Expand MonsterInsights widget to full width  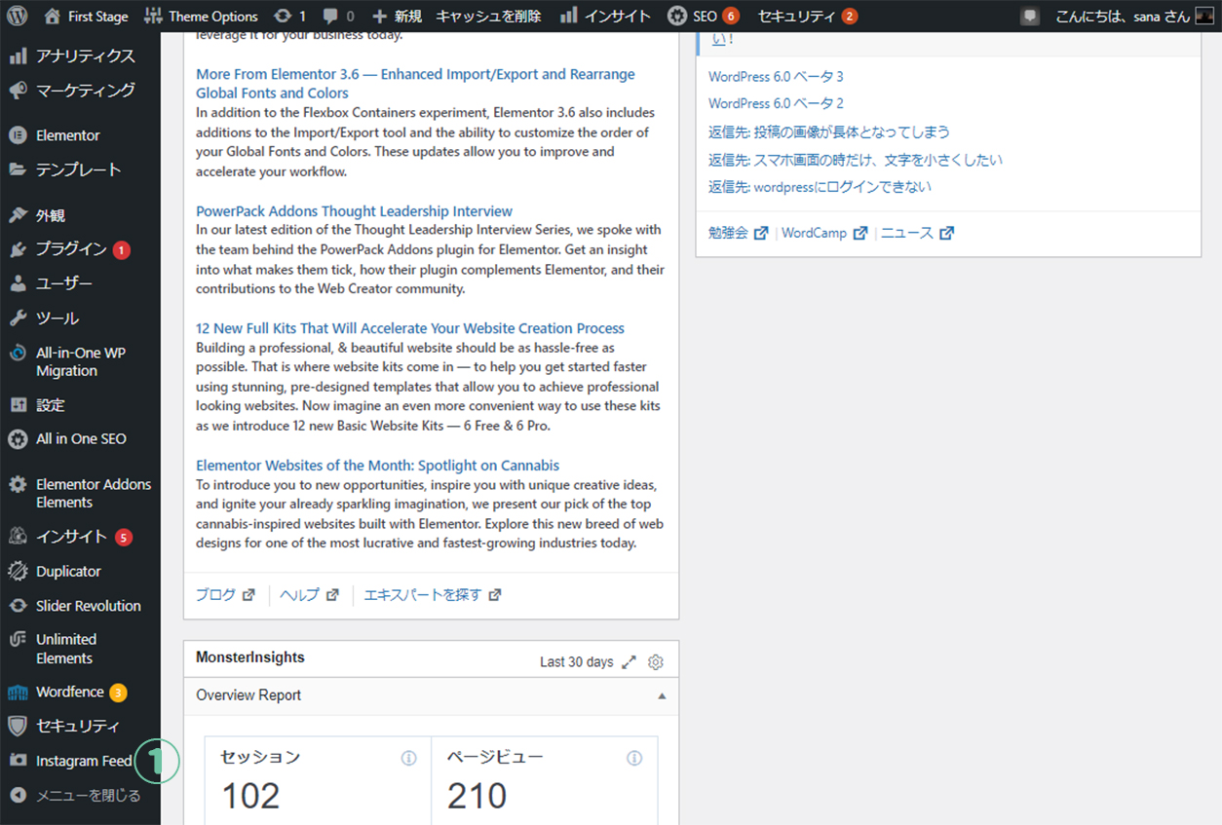click(x=630, y=662)
